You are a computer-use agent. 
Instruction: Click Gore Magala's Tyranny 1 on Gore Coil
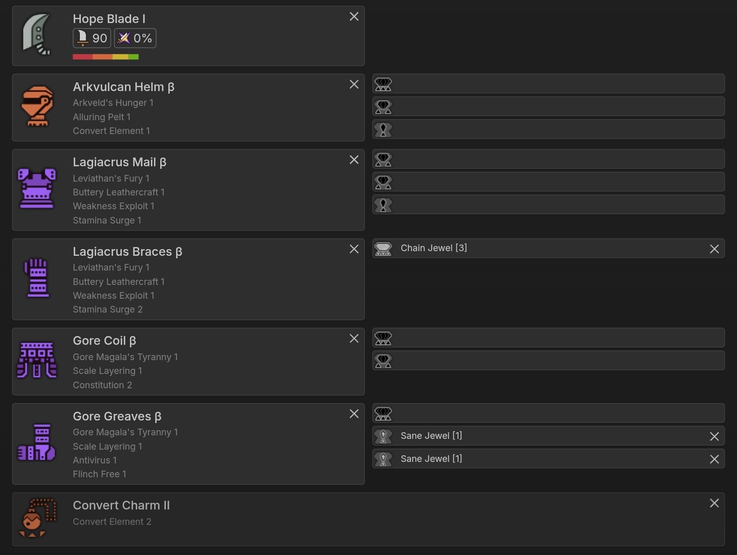coord(125,357)
